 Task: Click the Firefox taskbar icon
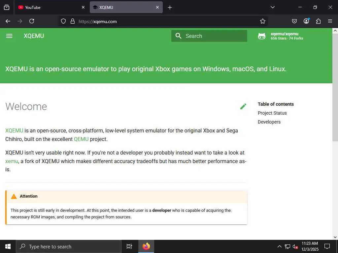point(146,246)
